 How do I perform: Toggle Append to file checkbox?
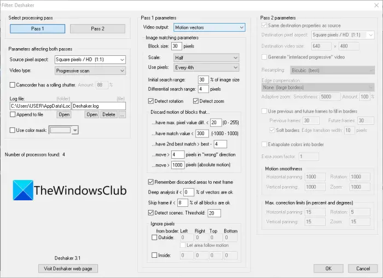(x=13, y=114)
